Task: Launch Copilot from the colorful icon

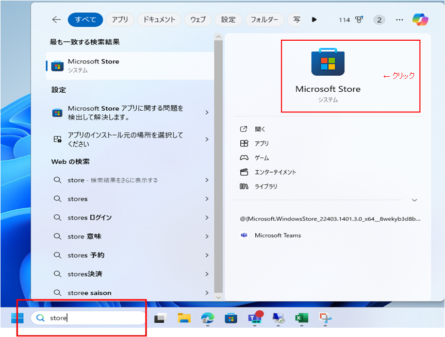Action: point(420,20)
